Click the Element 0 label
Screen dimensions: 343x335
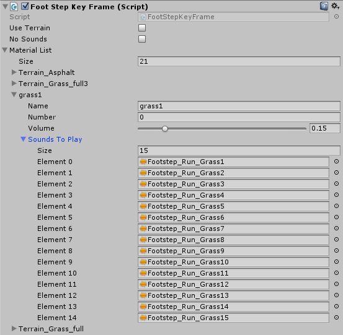coord(55,162)
